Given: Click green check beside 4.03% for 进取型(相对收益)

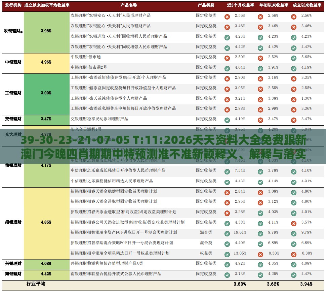Looking at the screenshot, I should click(x=260, y=213).
